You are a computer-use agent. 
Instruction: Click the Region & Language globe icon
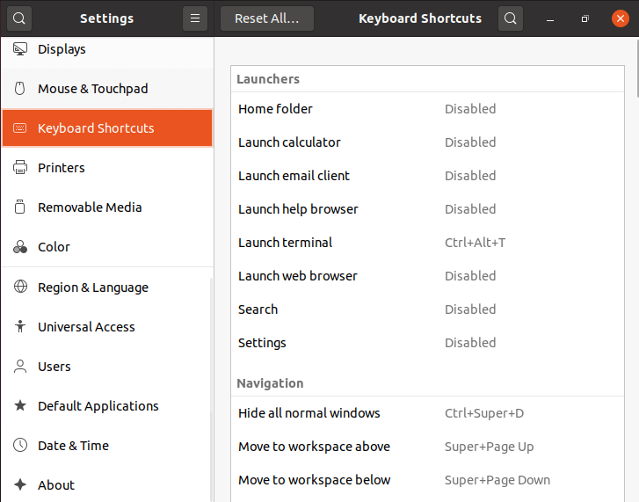(20, 287)
